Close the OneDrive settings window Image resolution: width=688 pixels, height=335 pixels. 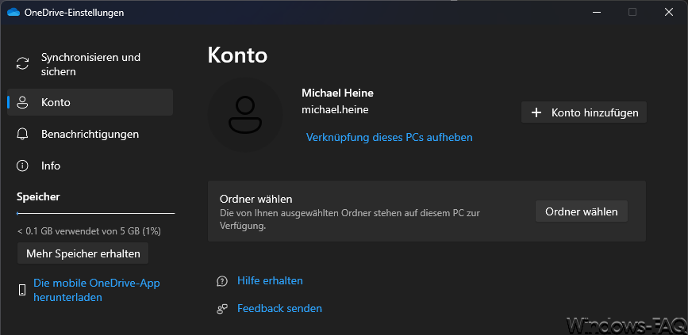[x=669, y=12]
